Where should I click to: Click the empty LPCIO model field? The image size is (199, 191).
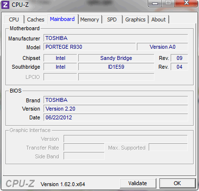pyautogui.click(x=116, y=77)
